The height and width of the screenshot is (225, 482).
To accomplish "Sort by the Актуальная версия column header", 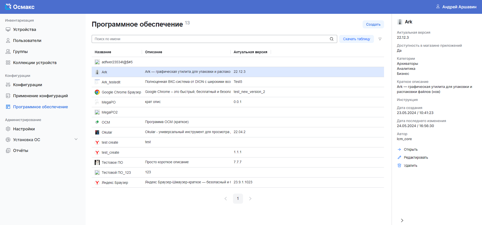I will coord(250,52).
